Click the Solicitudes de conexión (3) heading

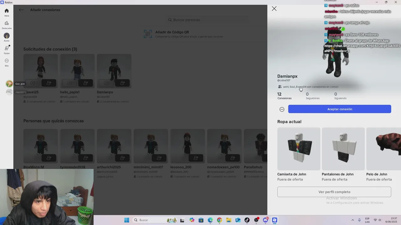(x=50, y=49)
